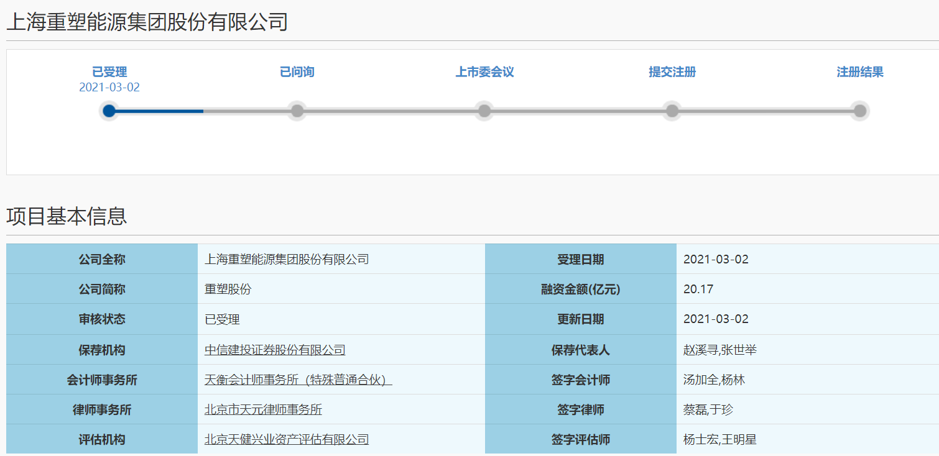Click the 已问询 progress step dot
This screenshot has height=456, width=939.
point(297,111)
